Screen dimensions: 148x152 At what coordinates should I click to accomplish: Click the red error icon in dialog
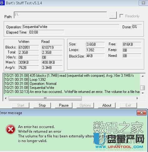[x=11, y=129]
